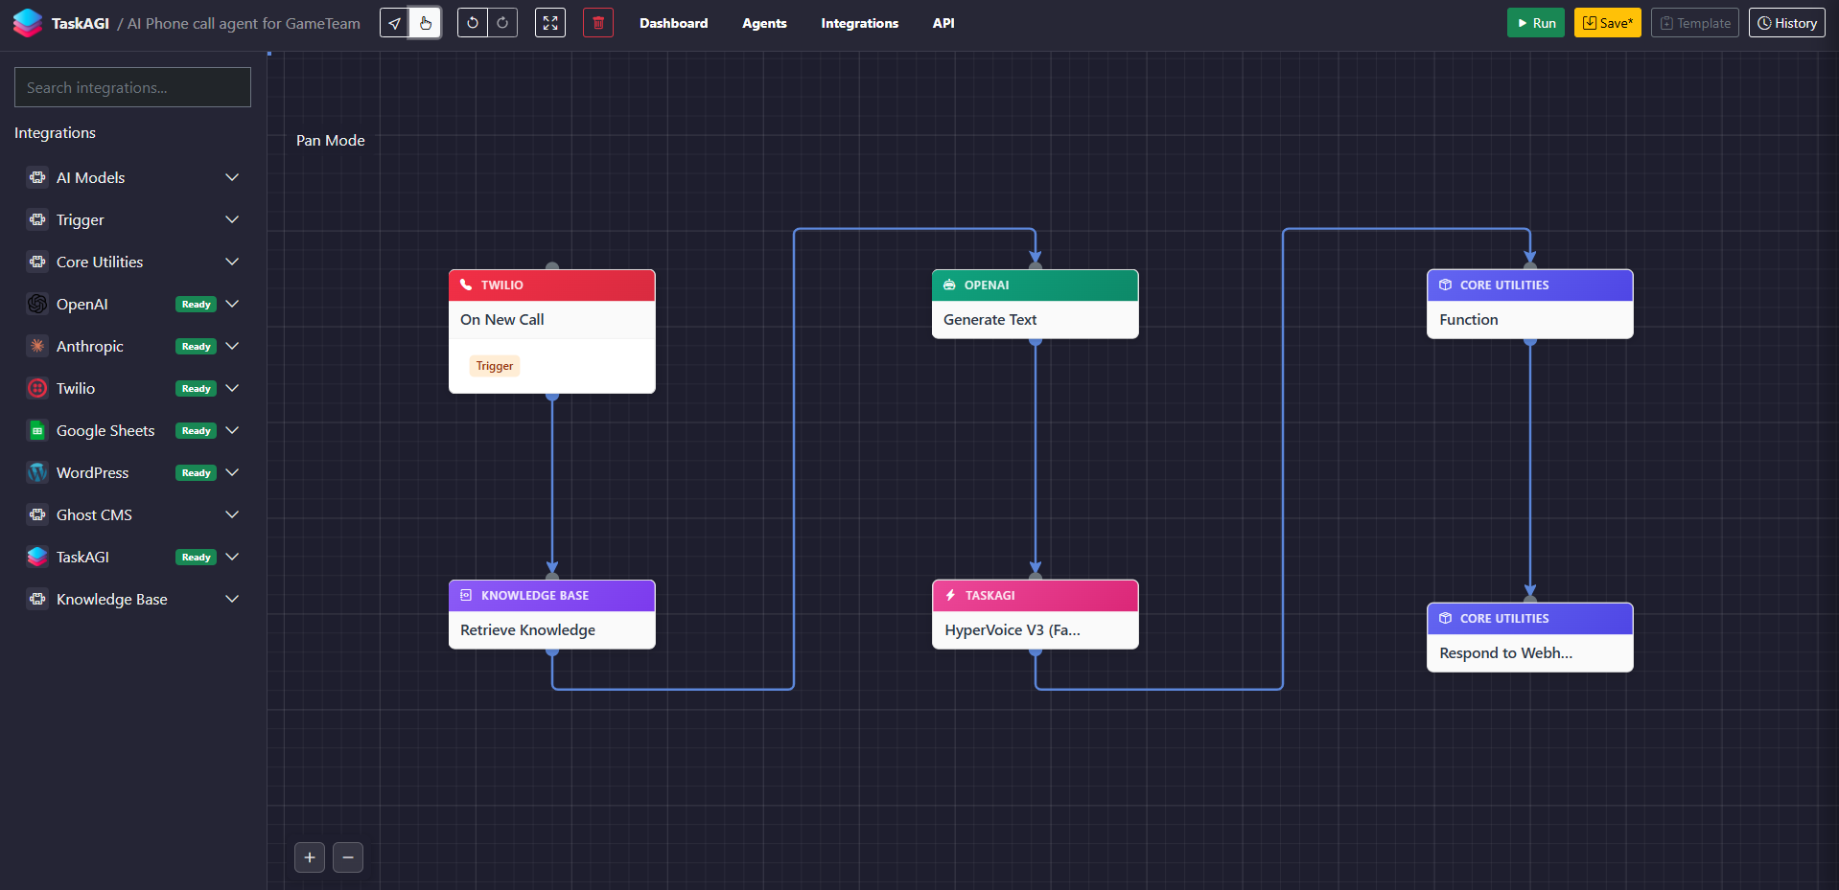Open the History panel
Image resolution: width=1839 pixels, height=890 pixels.
point(1786,23)
